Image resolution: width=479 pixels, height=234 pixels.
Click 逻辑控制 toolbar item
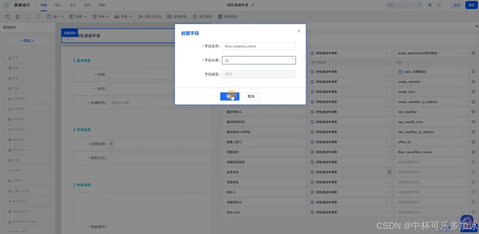(x=177, y=16)
